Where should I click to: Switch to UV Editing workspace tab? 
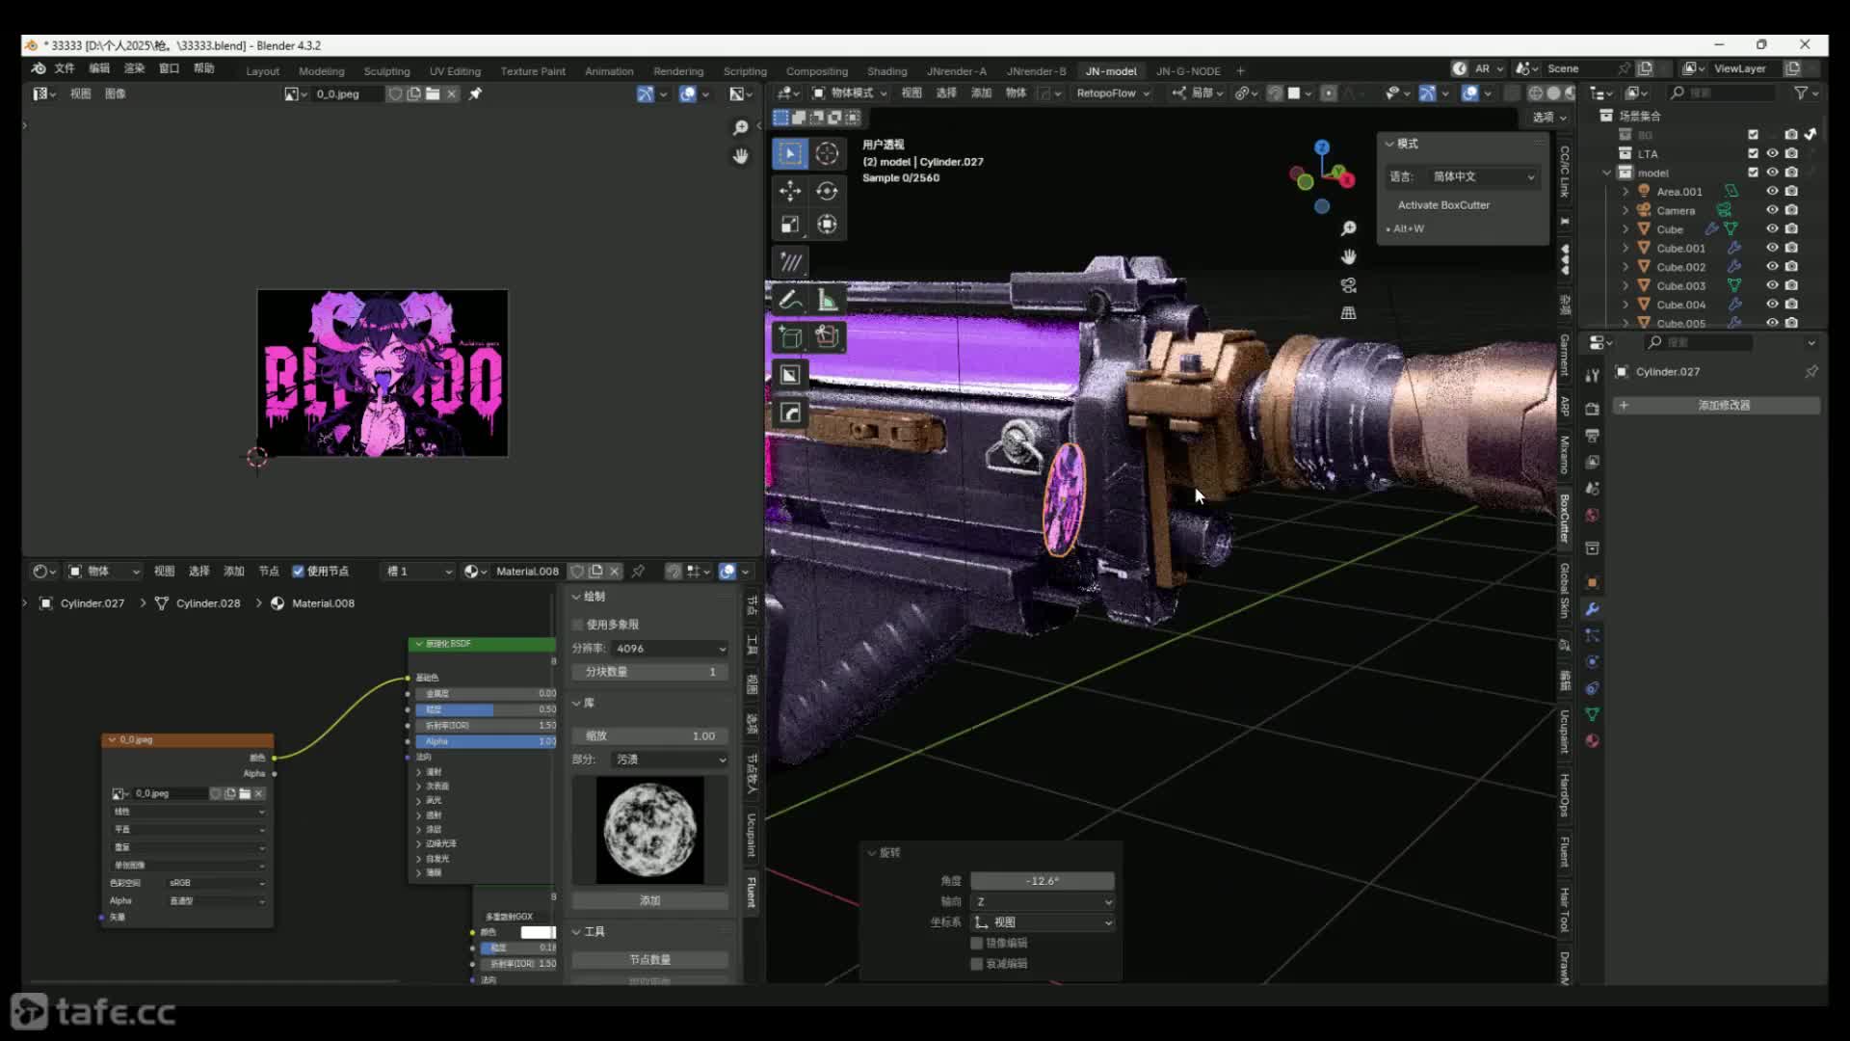click(x=455, y=71)
